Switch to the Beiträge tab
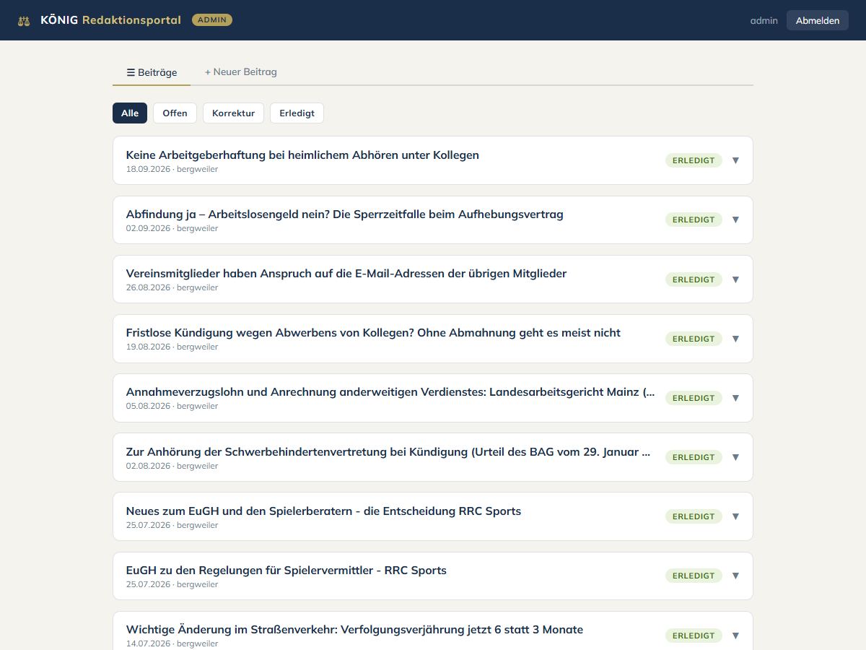Screen dimensions: 866x650 [x=152, y=72]
